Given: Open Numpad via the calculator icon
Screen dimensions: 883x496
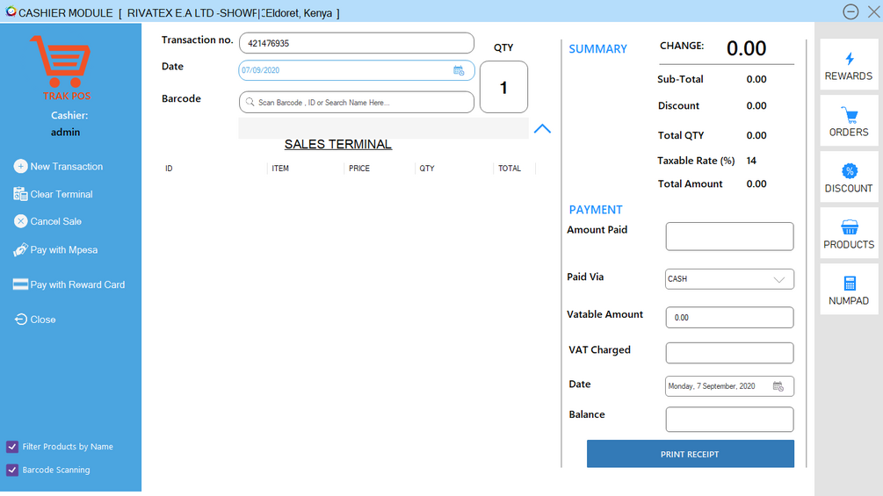Looking at the screenshot, I should point(850,284).
